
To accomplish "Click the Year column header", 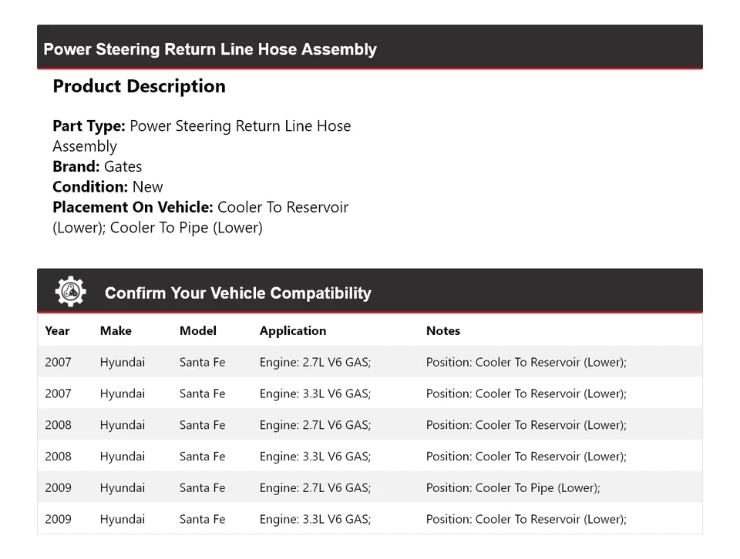I will (x=57, y=330).
